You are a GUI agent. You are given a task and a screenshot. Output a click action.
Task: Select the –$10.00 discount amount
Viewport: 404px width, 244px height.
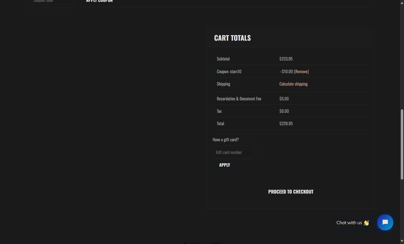(286, 72)
